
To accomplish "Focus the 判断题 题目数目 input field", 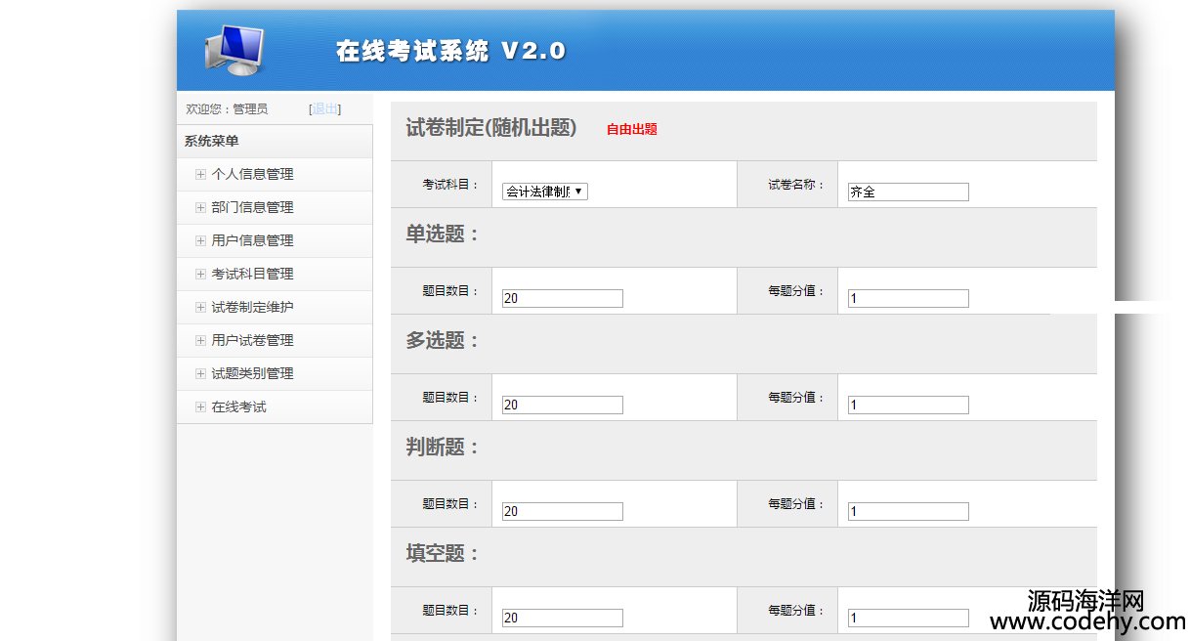I will pyautogui.click(x=562, y=512).
